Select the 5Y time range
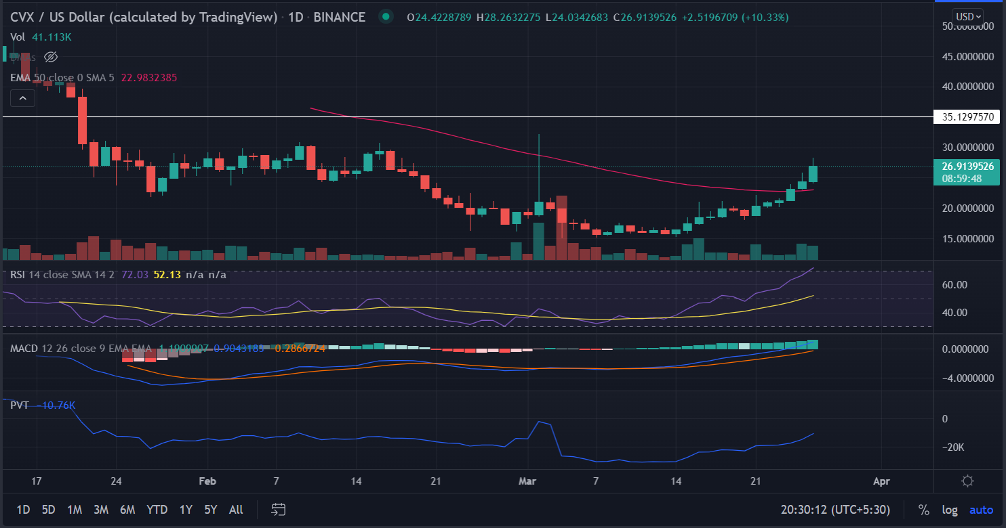The height and width of the screenshot is (528, 1006). (x=211, y=510)
